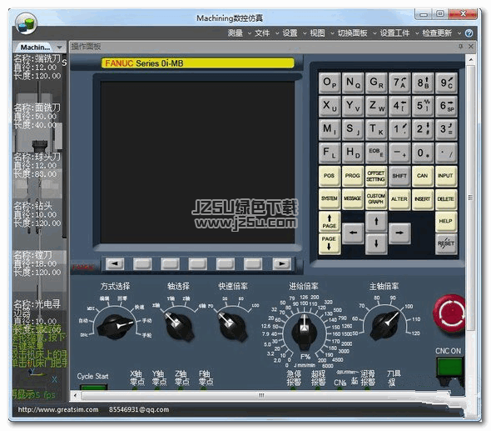This screenshot has height=431, width=491.
Task: Click the PAGE down key
Action: coord(330,243)
